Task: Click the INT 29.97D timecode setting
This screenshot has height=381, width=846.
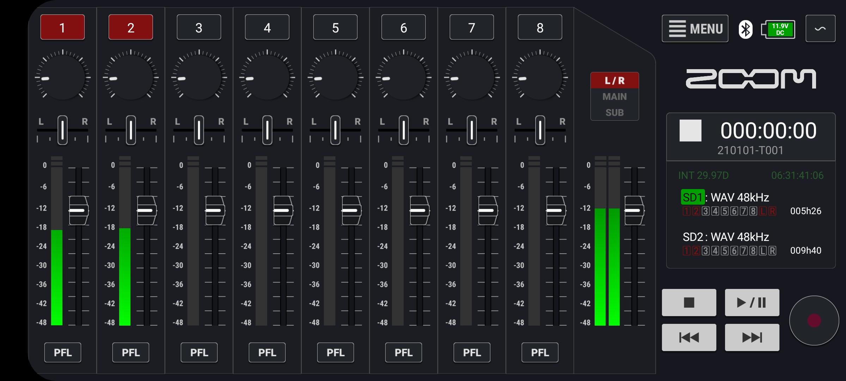Action: (703, 175)
